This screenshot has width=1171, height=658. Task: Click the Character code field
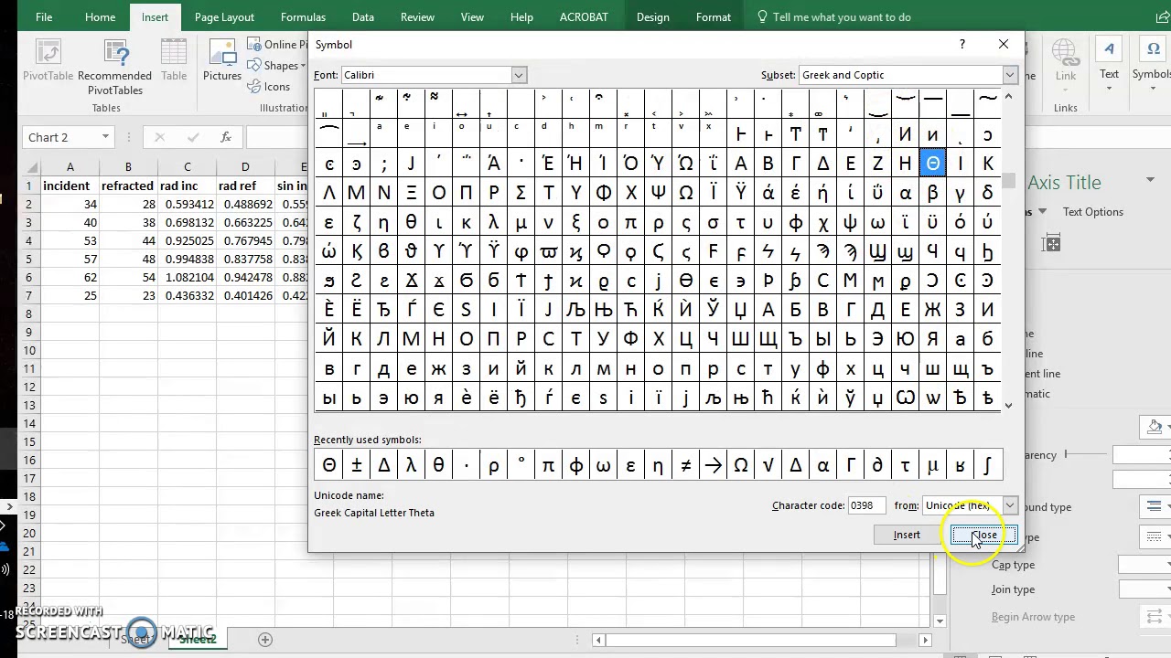pyautogui.click(x=866, y=505)
